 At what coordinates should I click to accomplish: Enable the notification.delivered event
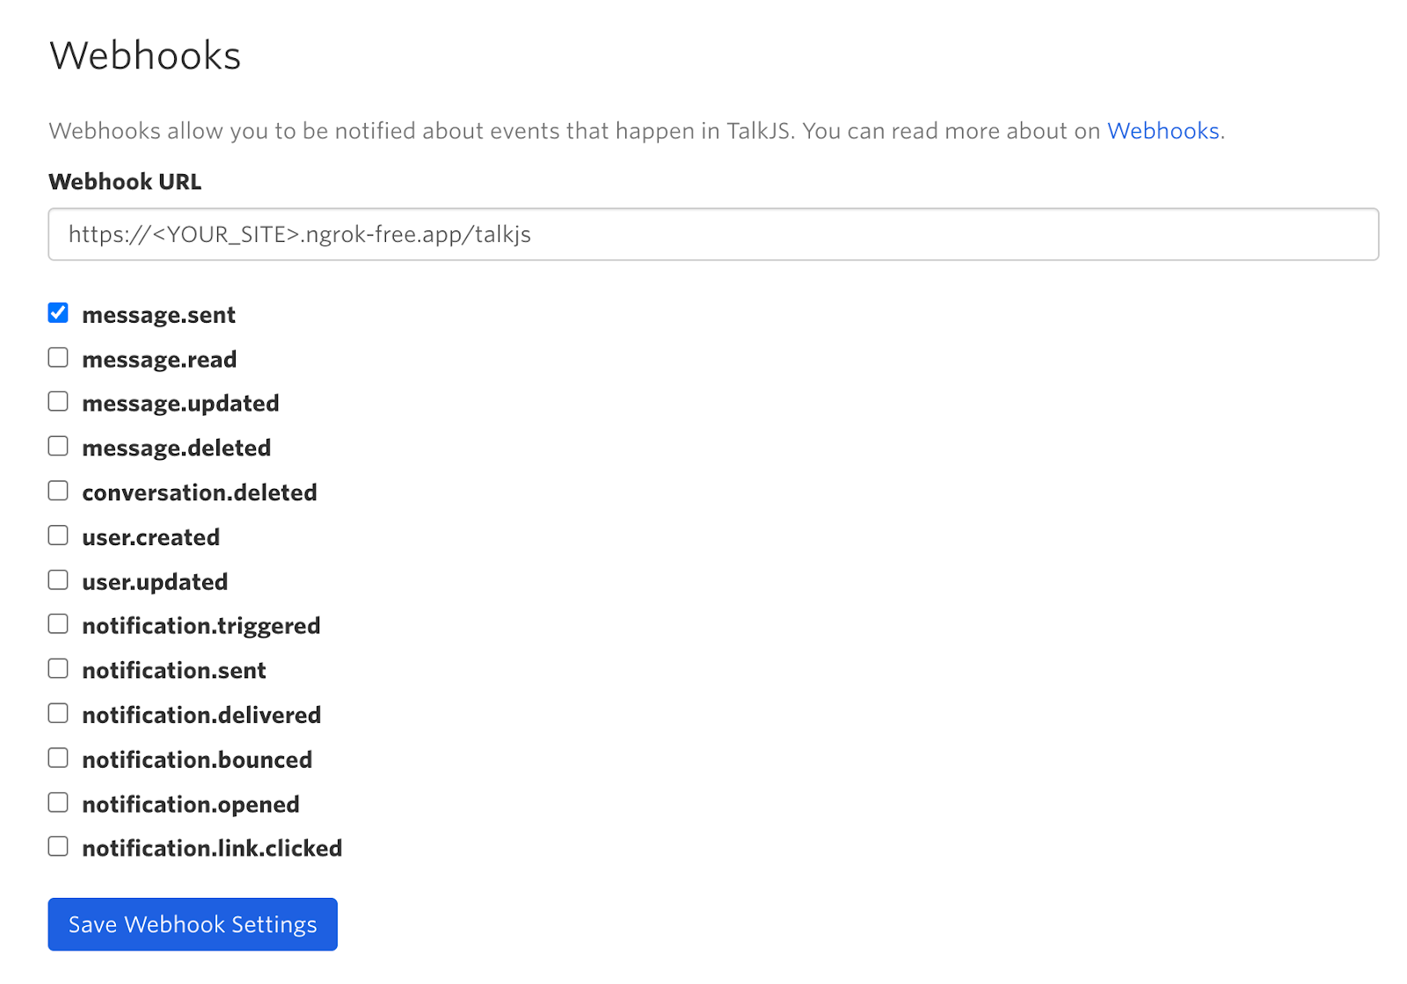[x=57, y=712]
